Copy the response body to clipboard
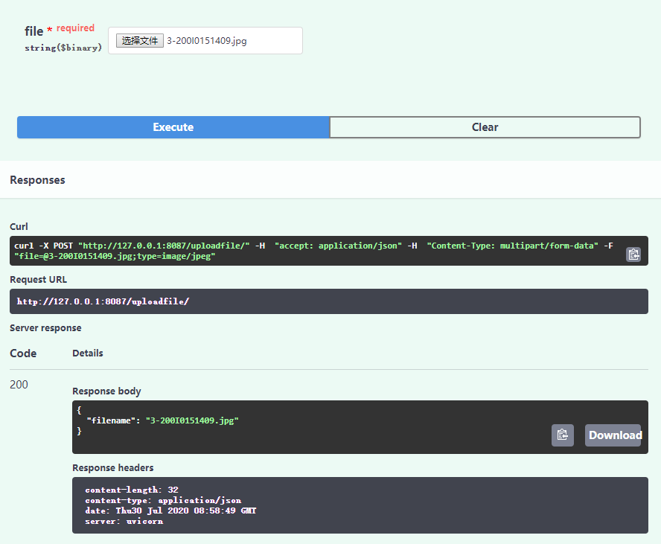 (x=563, y=435)
